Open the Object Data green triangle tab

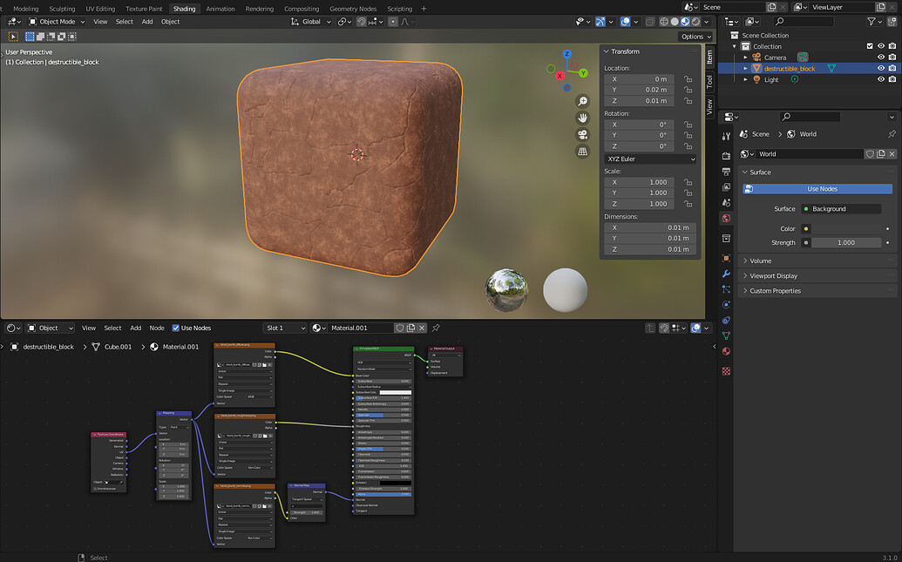[726, 336]
